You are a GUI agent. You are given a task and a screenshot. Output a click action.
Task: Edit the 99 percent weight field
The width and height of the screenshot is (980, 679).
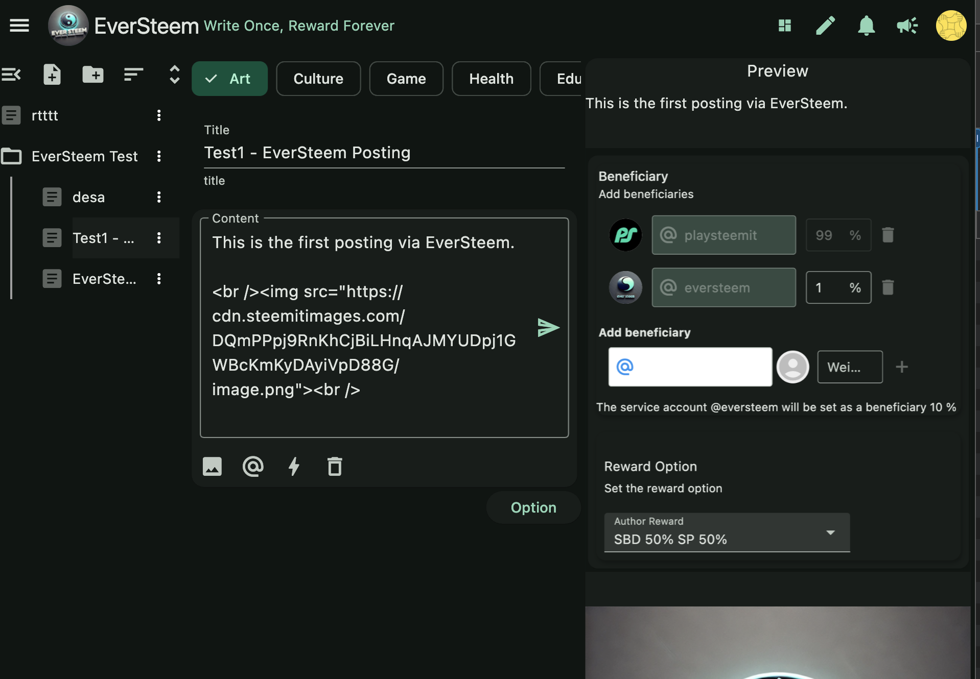coord(838,235)
